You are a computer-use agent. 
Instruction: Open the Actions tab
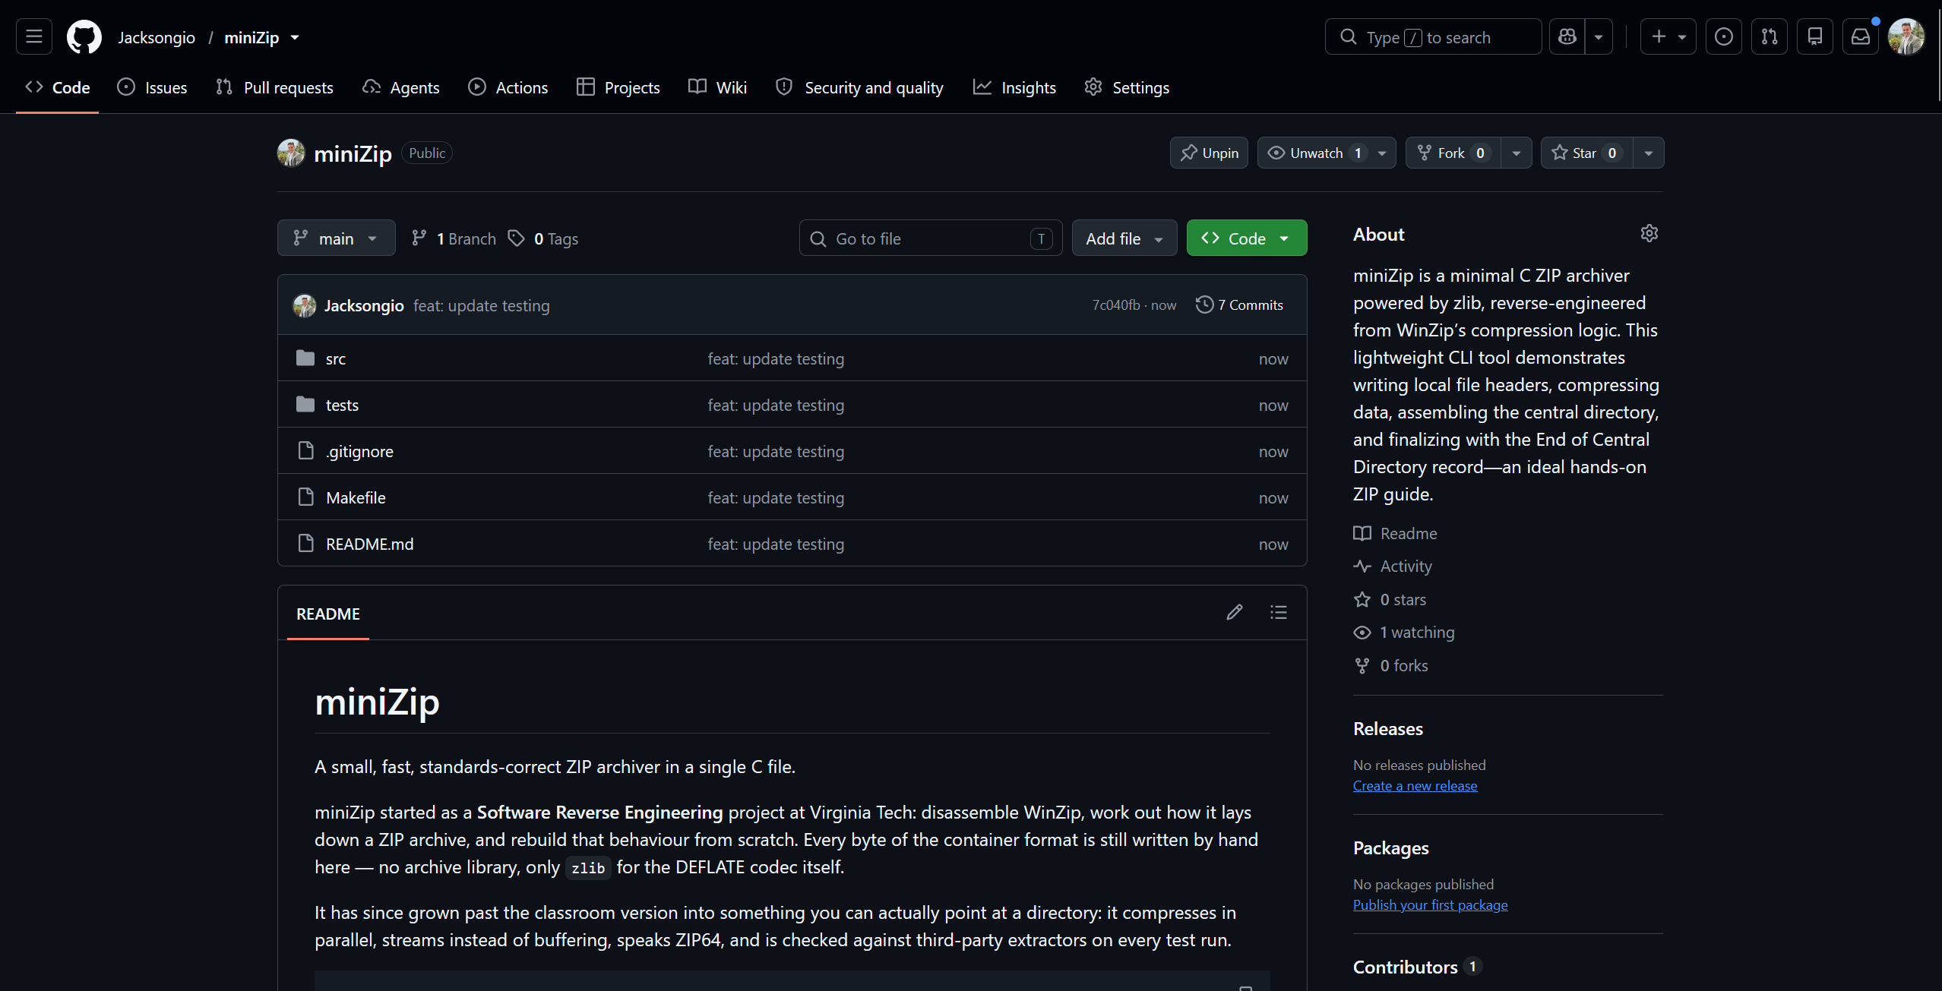[508, 87]
